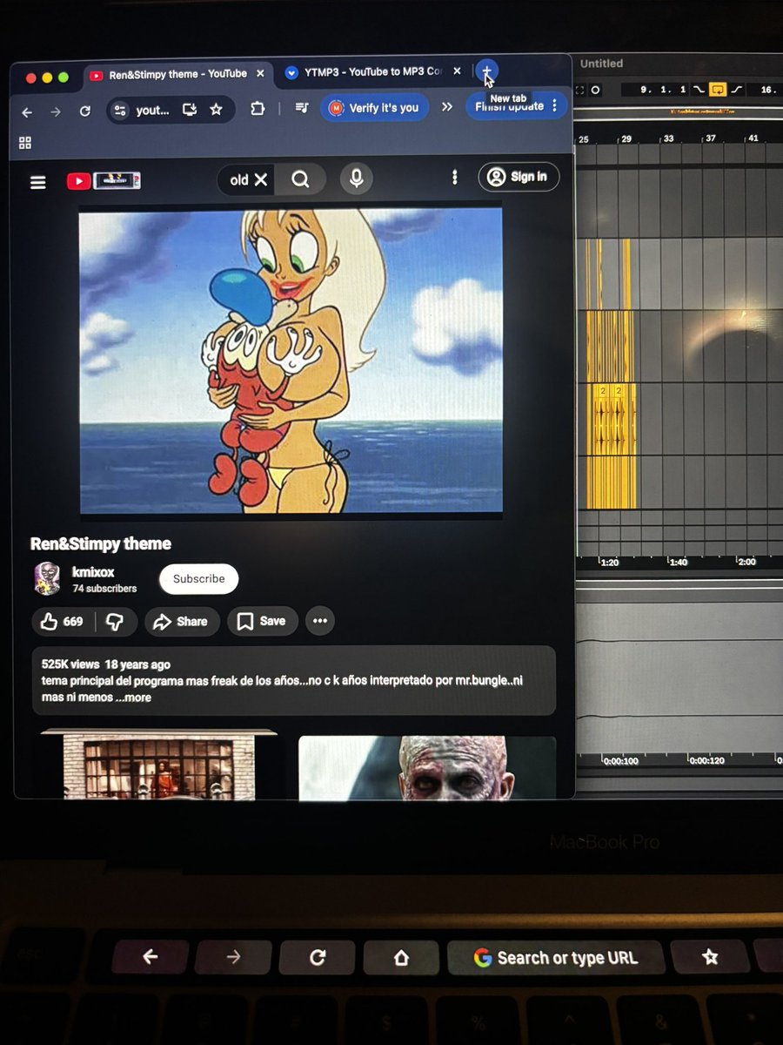Close the YTMP3 tab
The width and height of the screenshot is (783, 1045).
(456, 71)
